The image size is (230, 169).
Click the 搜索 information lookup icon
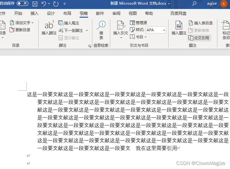coord(101,25)
